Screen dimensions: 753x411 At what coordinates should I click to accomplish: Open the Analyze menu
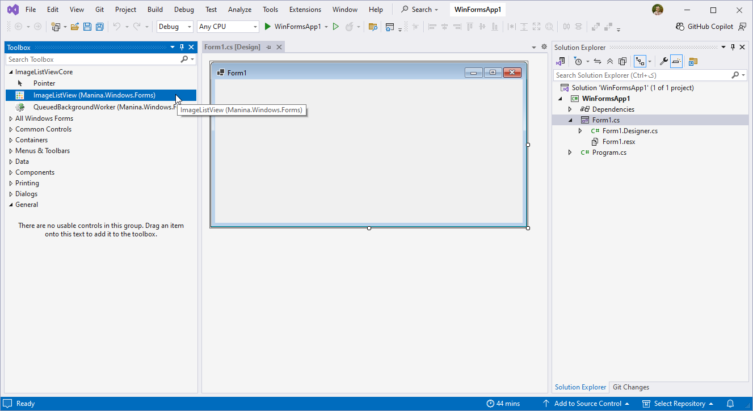240,10
